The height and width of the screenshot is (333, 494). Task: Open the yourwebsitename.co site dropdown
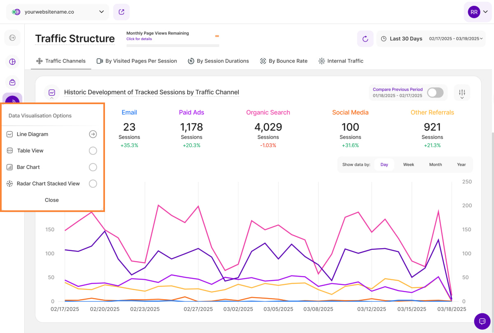58,12
